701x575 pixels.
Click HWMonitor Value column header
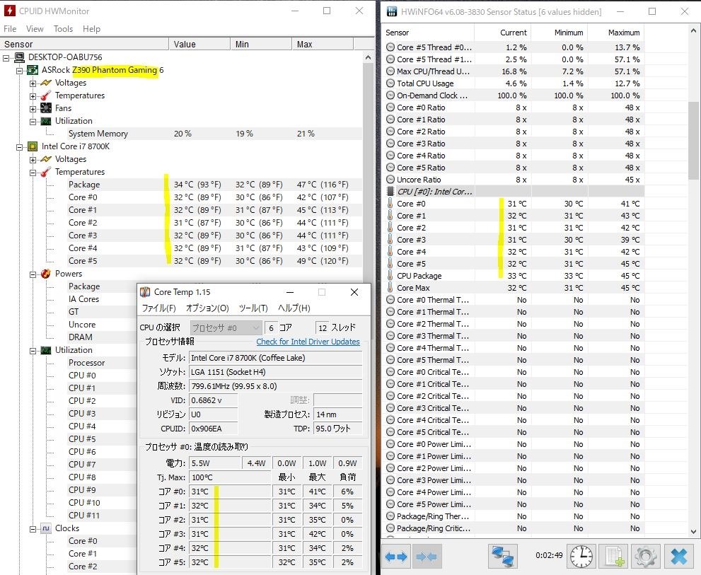(x=199, y=44)
